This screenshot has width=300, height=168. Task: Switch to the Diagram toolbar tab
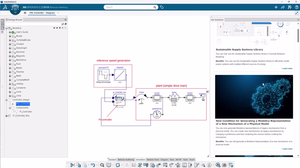tap(164, 160)
